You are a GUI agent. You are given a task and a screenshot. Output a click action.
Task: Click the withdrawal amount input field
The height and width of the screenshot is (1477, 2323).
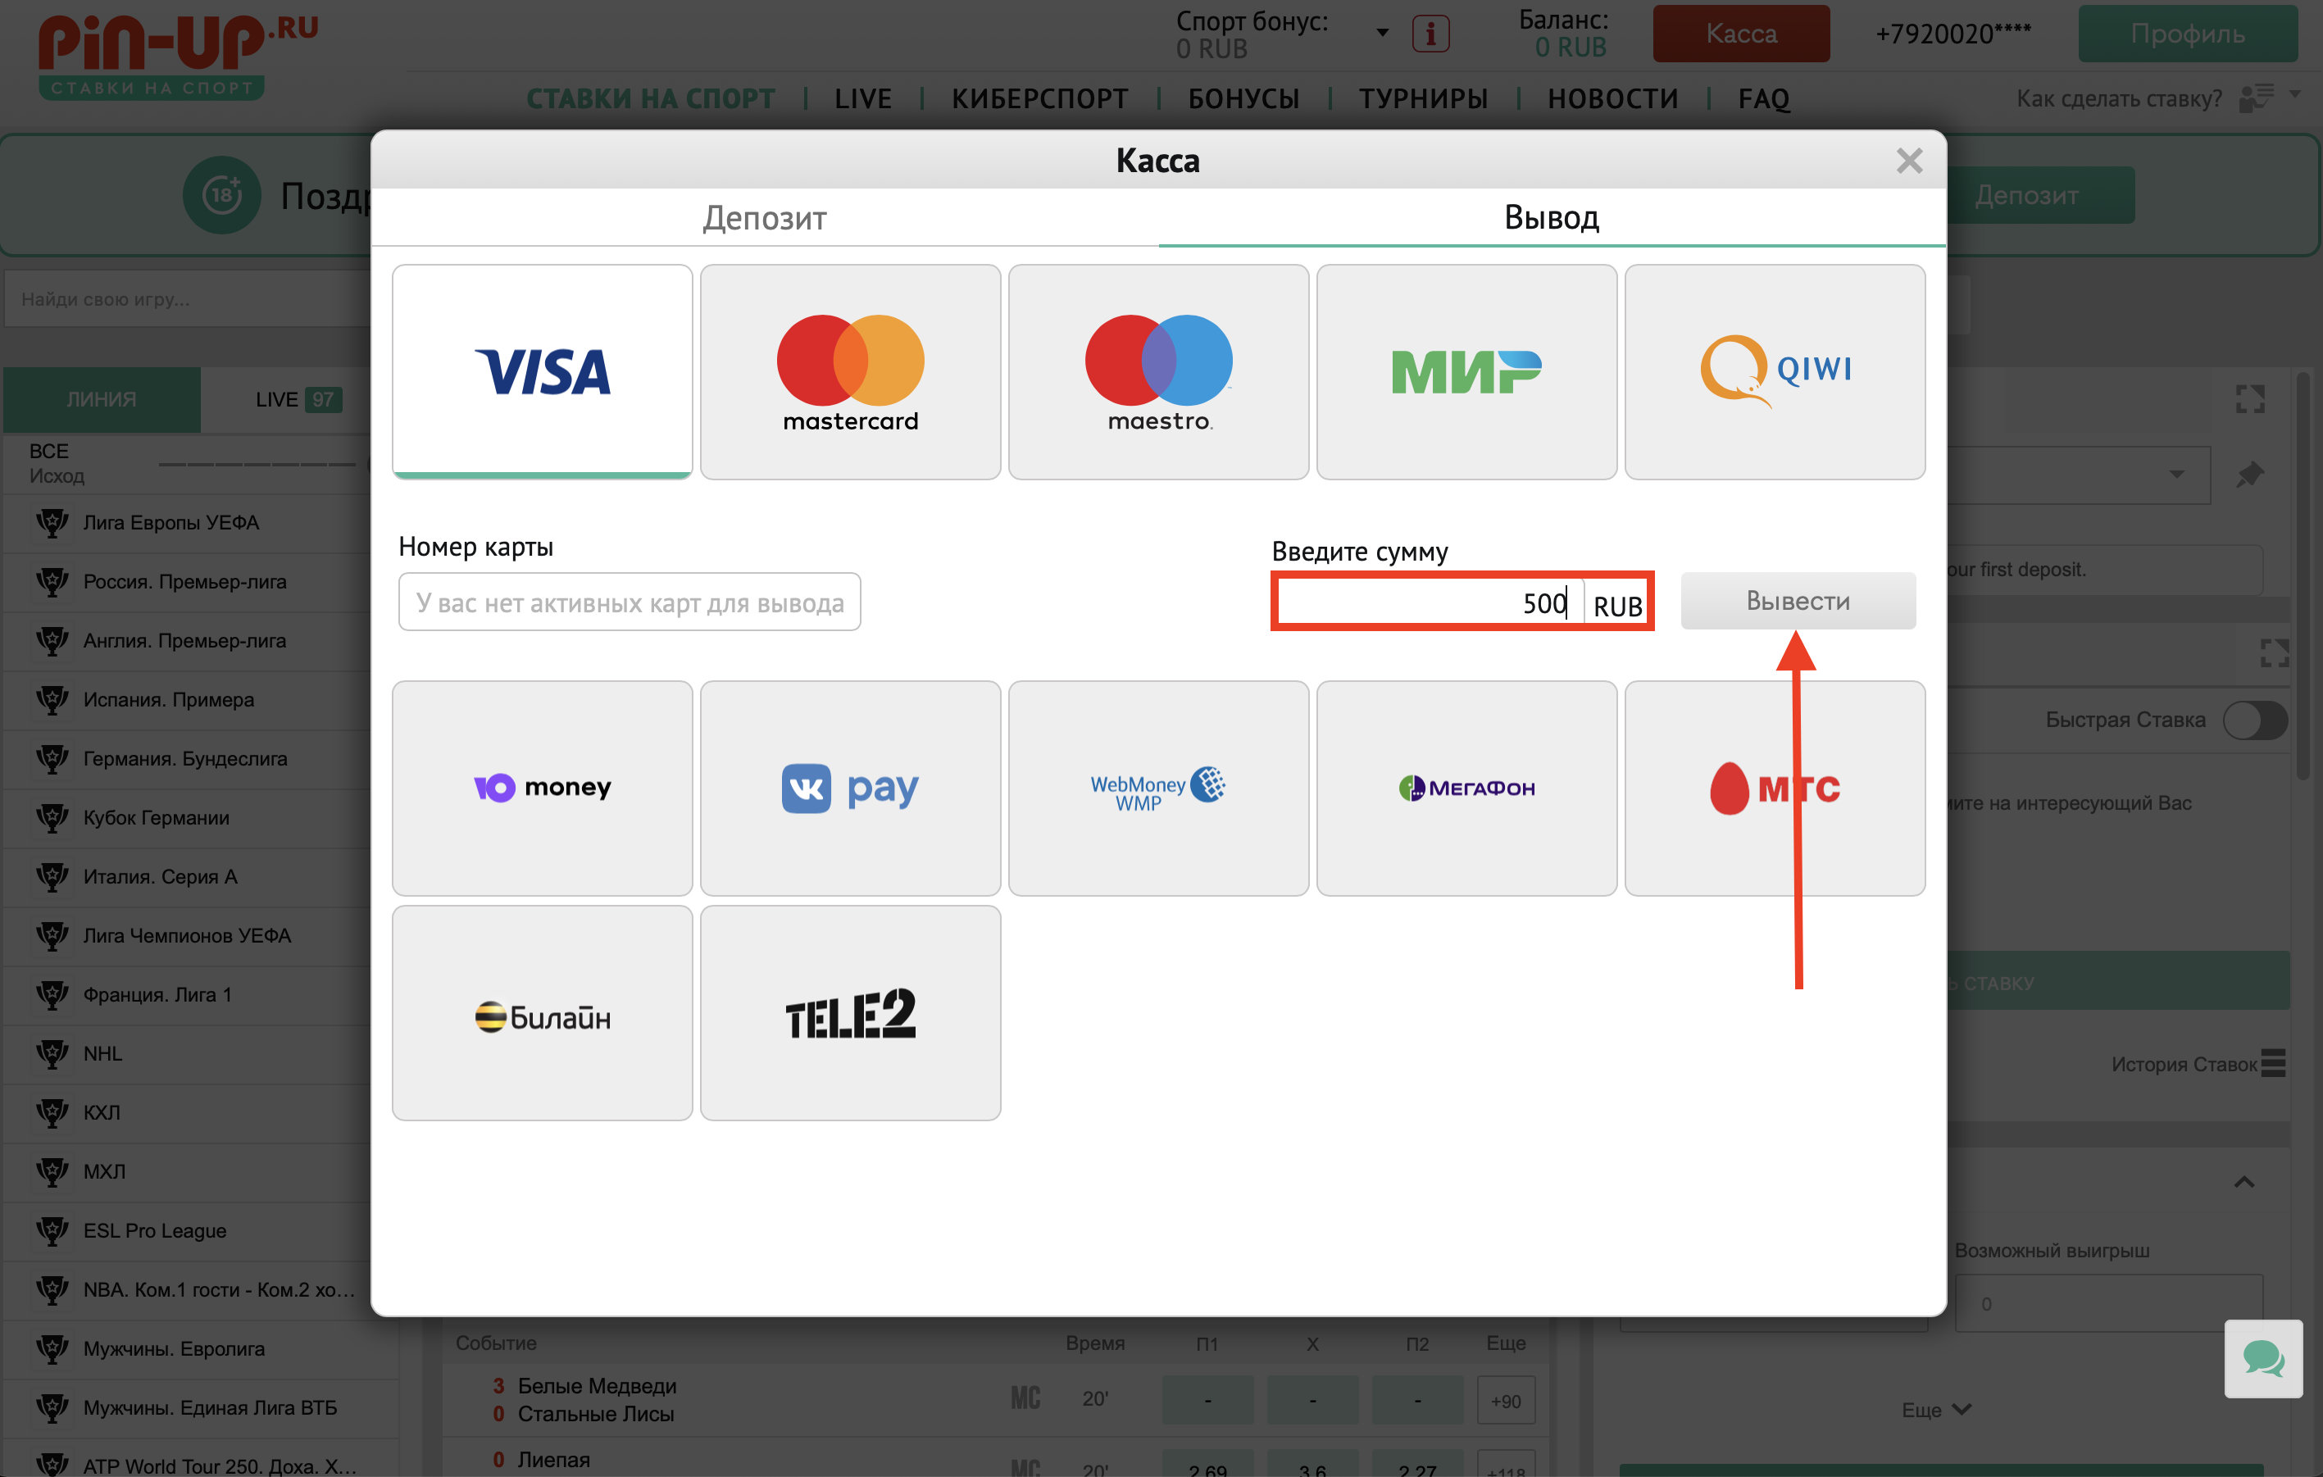tap(1430, 603)
